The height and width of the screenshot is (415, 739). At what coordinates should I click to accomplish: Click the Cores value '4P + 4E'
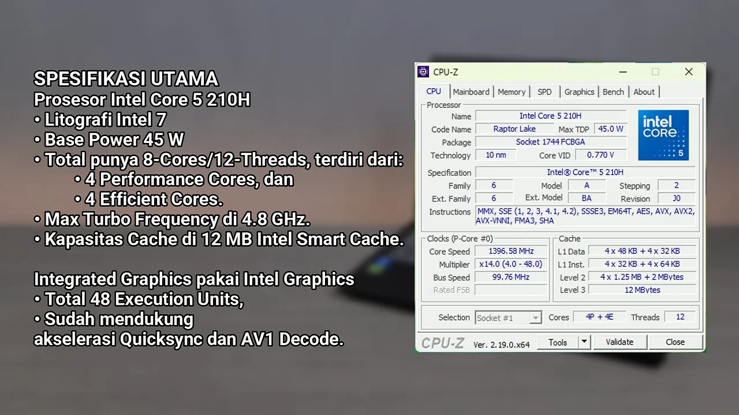click(599, 317)
